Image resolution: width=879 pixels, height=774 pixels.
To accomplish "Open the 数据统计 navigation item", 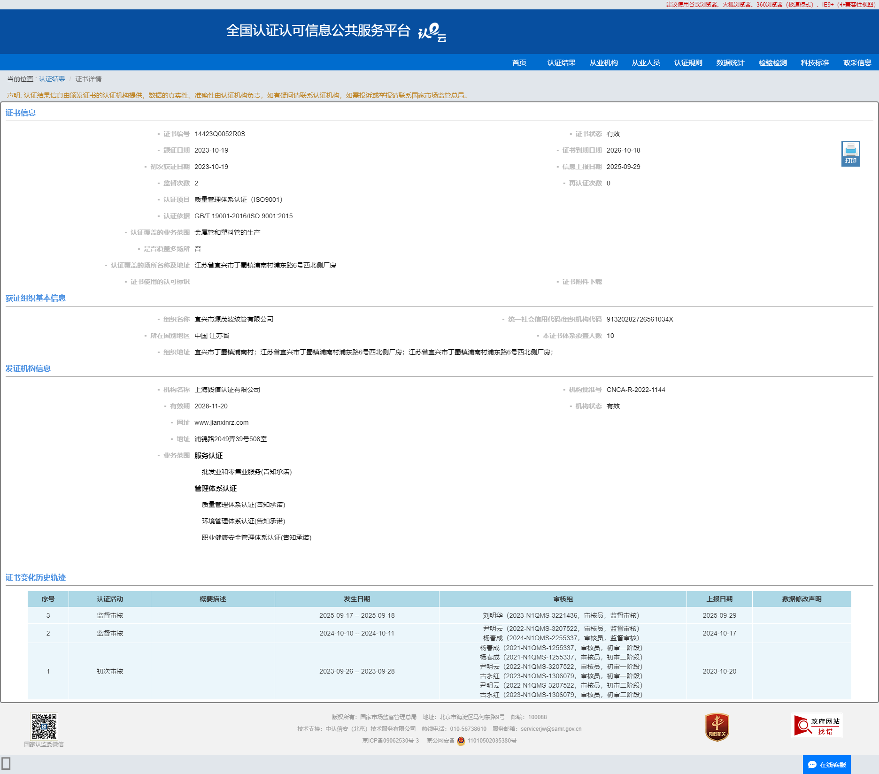I will tap(730, 62).
